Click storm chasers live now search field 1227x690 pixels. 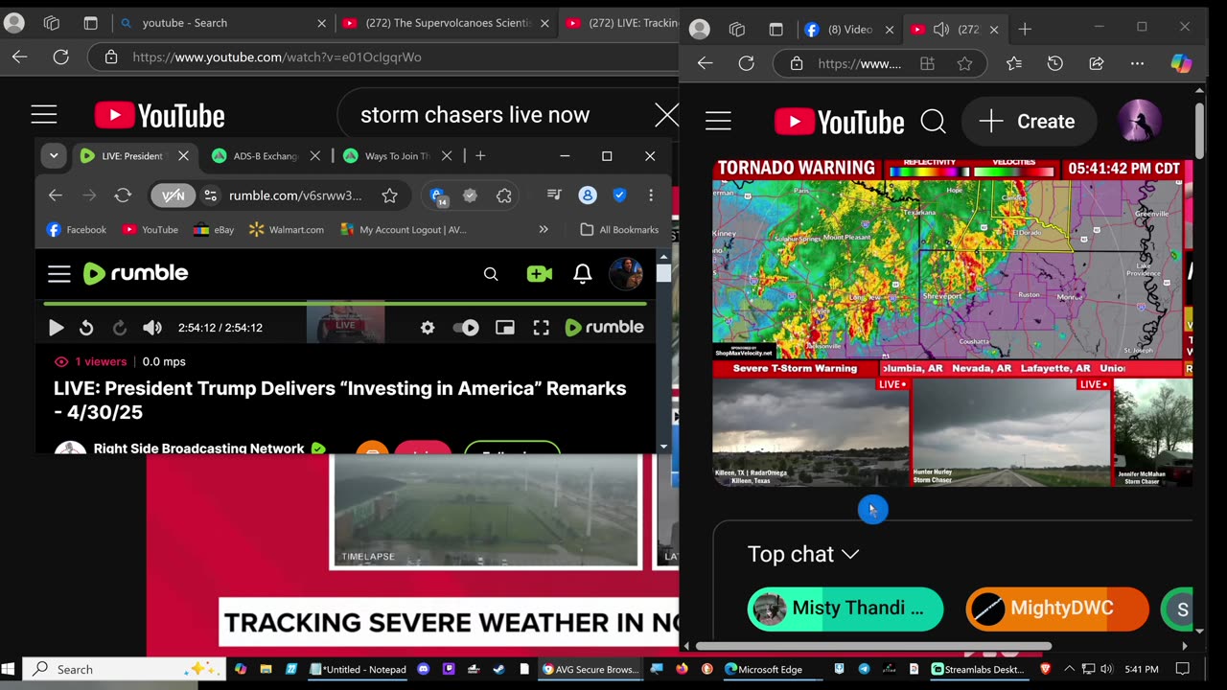pyautogui.click(x=475, y=115)
